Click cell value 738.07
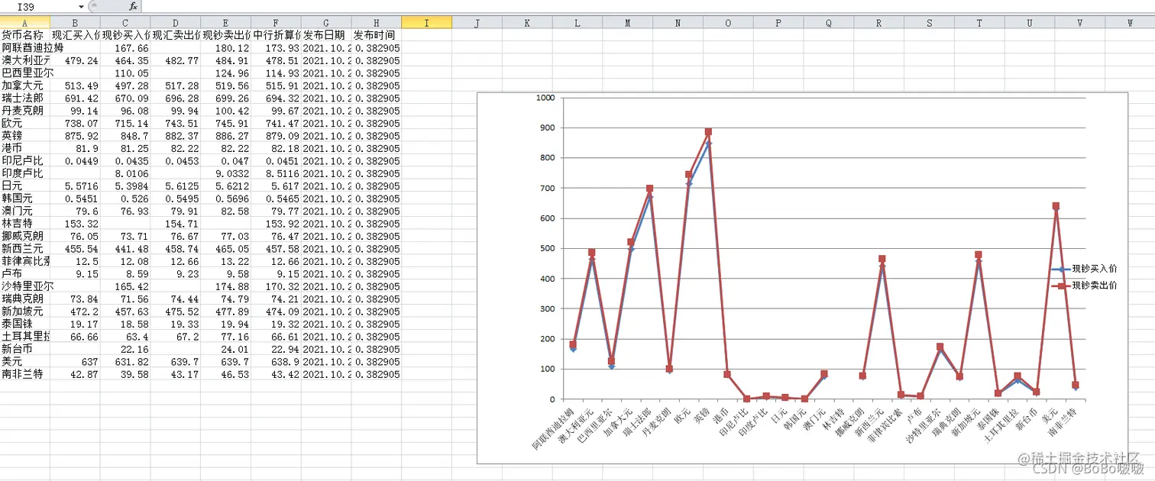This screenshot has width=1155, height=481. pyautogui.click(x=82, y=123)
